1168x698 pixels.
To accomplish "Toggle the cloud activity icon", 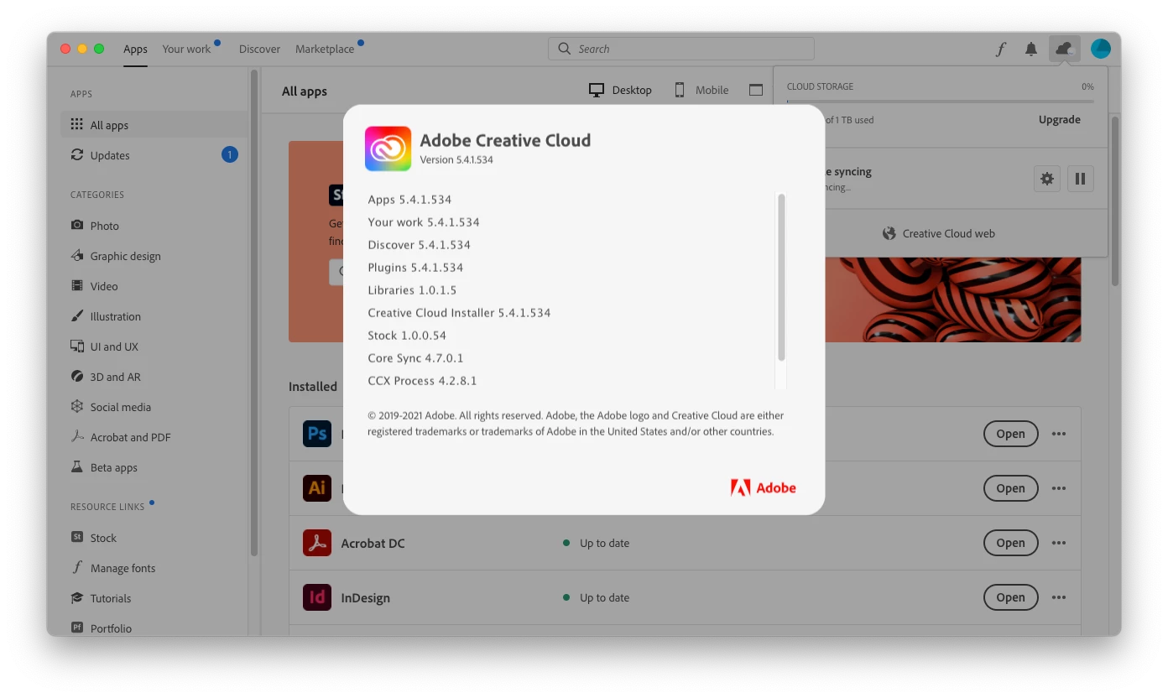I will pyautogui.click(x=1065, y=49).
